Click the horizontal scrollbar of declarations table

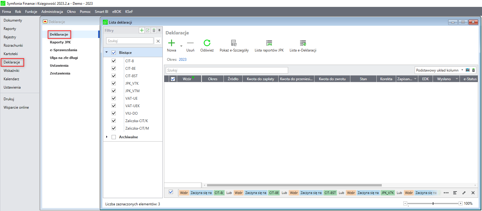coord(294,185)
